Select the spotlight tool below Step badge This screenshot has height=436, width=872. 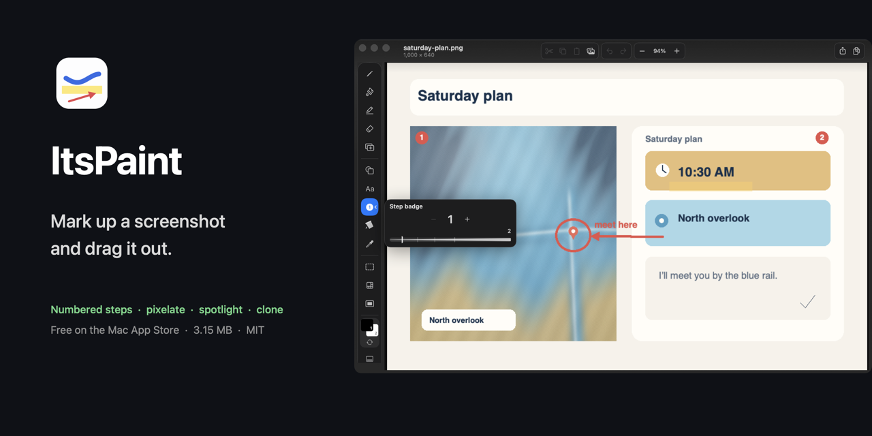pyautogui.click(x=369, y=225)
